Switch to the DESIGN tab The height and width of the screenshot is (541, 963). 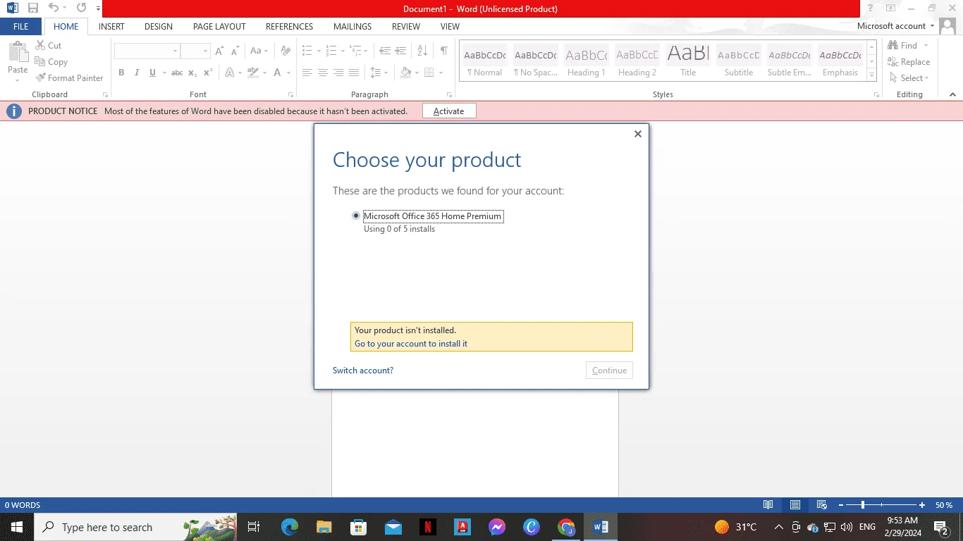pos(159,27)
